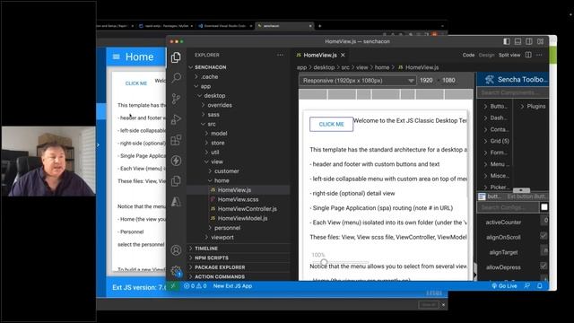Click the remote indicator in status bar

coord(173,285)
